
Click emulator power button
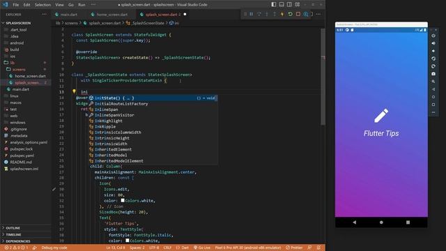tap(433, 36)
